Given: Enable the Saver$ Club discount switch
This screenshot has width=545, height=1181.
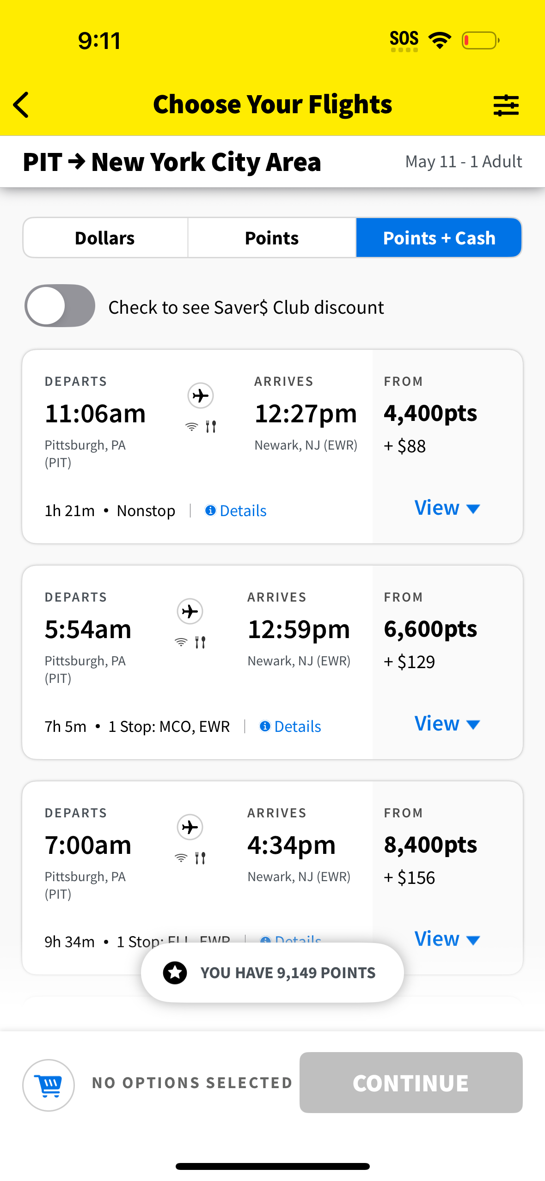Looking at the screenshot, I should pos(60,306).
